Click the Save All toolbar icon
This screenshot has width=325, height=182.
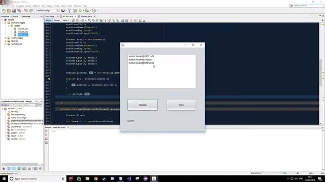pos(19,11)
